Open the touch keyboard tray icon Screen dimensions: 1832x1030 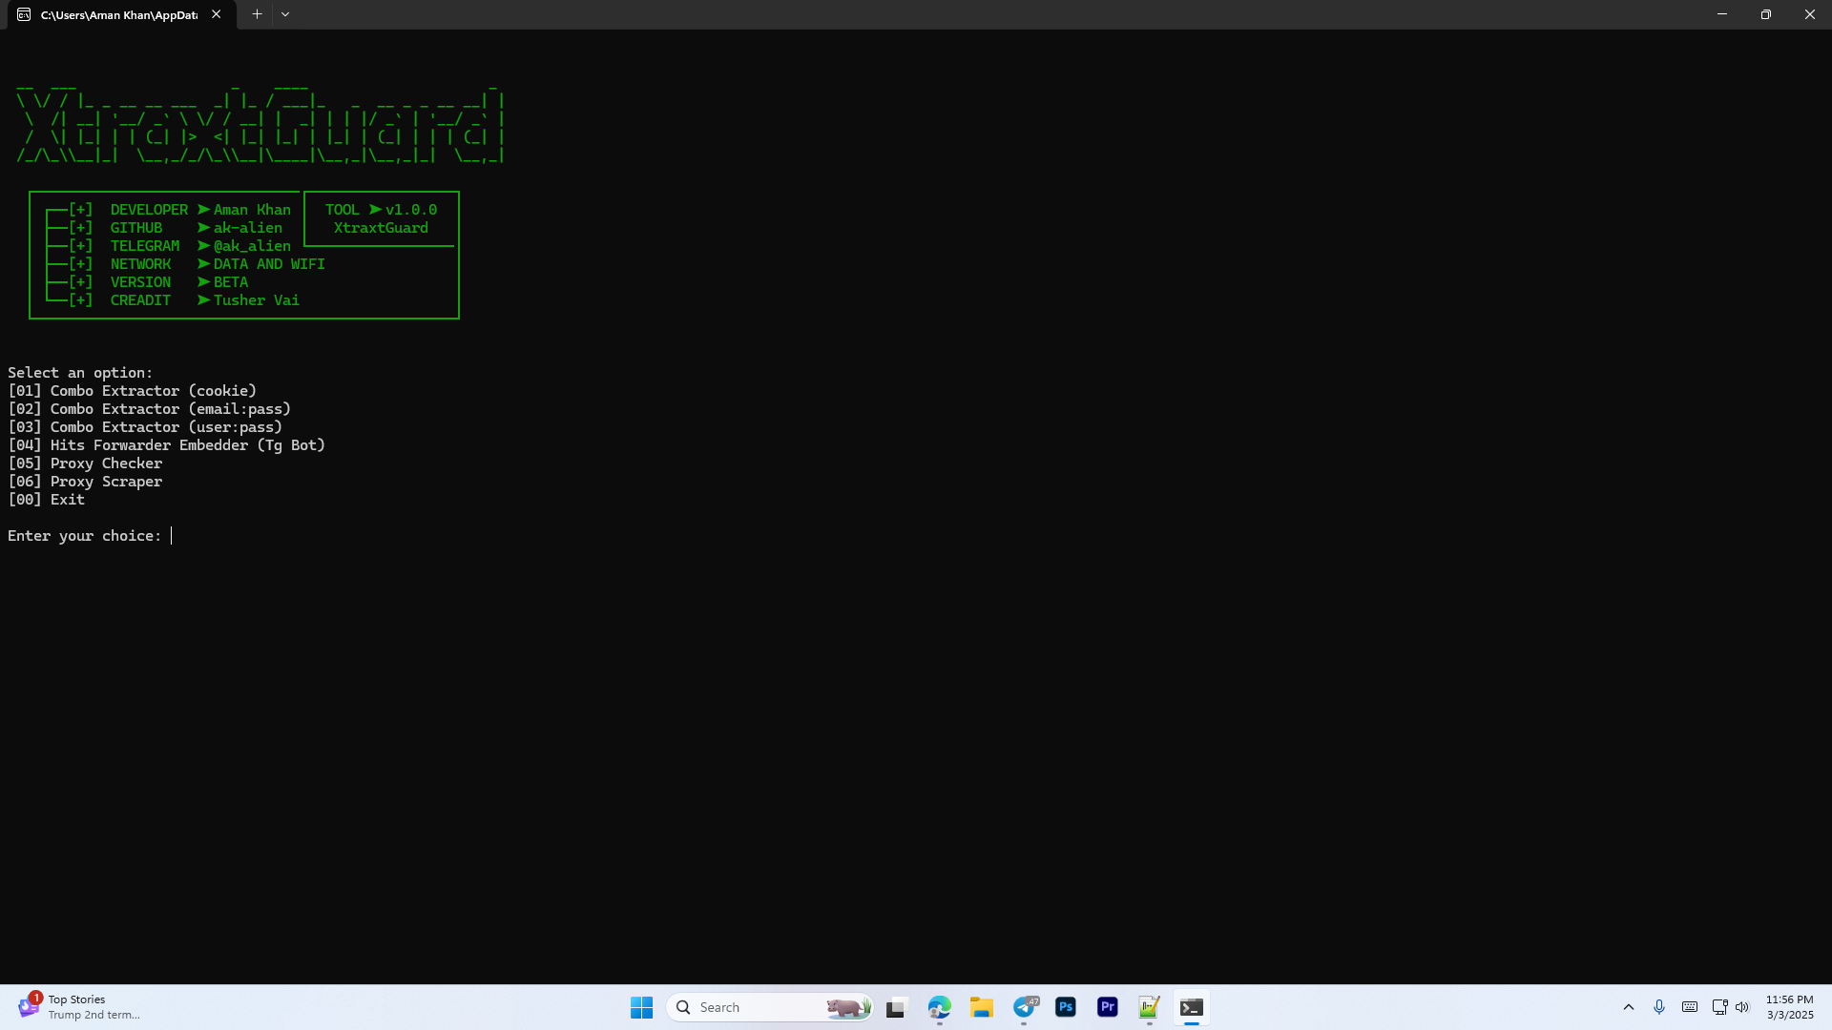tap(1690, 1007)
